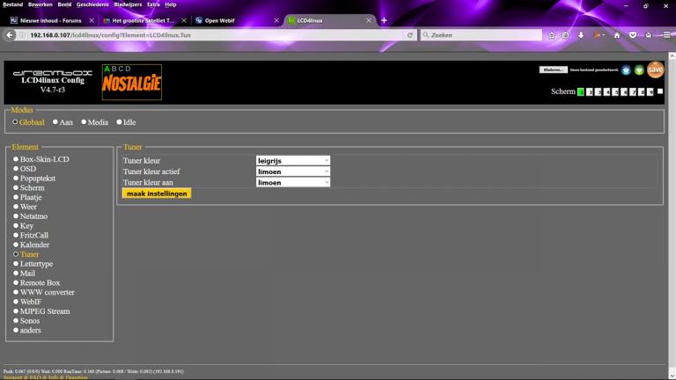The width and height of the screenshot is (676, 380).
Task: Select the Aan mode radio button
Action: pyautogui.click(x=55, y=122)
